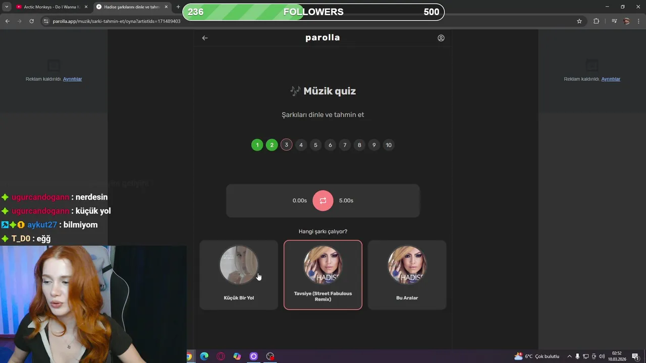Select quiz step number 1
Screen dimensions: 646x363
(257, 145)
